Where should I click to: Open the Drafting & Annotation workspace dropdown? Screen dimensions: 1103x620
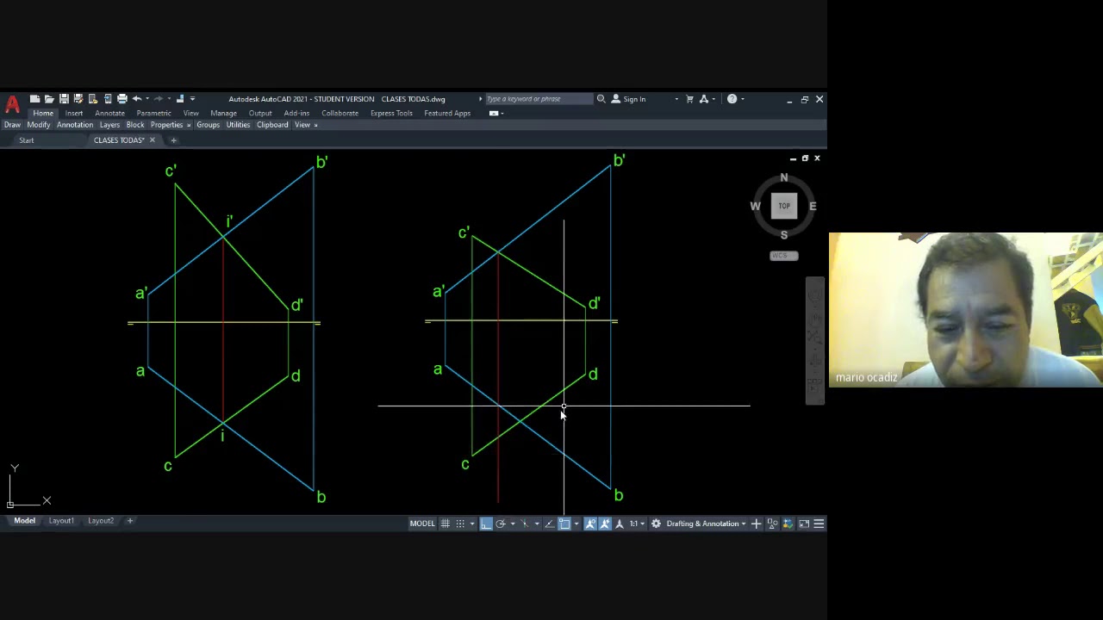[x=706, y=524]
